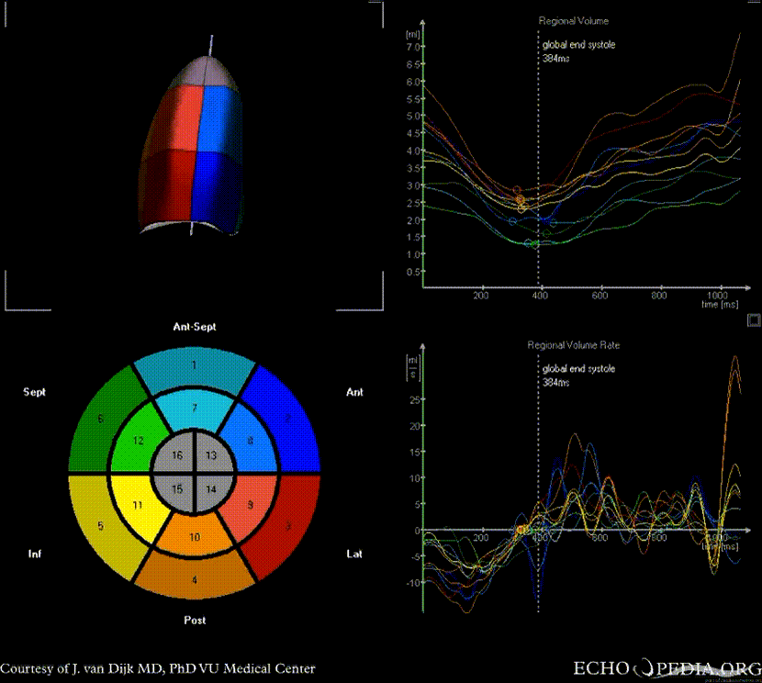This screenshot has height=683, width=762.
Task: Select green septal segment 6
Action: click(97, 419)
